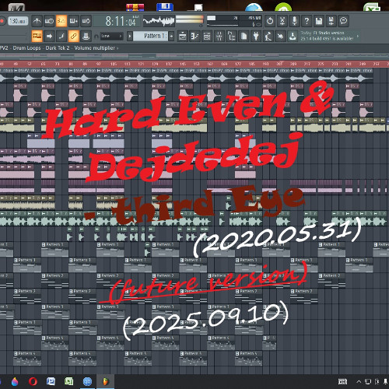Expand the news panel arrow
The height and width of the screenshot is (389, 389).
[358, 36]
